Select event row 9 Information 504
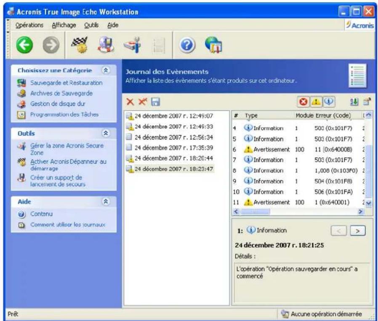 pos(298,181)
